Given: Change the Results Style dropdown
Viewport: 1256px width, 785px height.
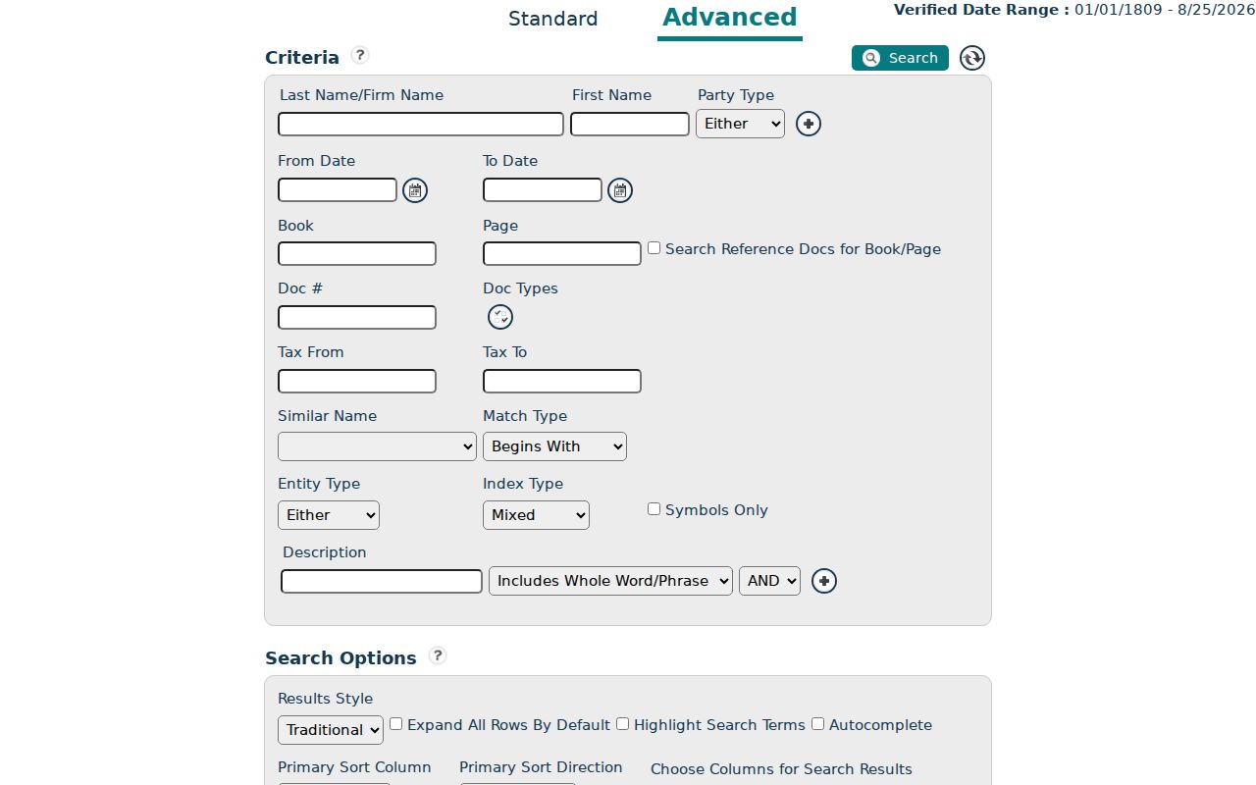Looking at the screenshot, I should [x=331, y=730].
